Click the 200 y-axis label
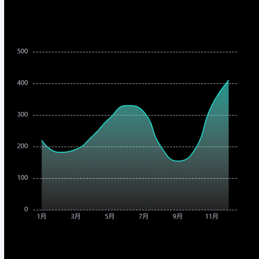259x259 pixels. (x=22, y=146)
